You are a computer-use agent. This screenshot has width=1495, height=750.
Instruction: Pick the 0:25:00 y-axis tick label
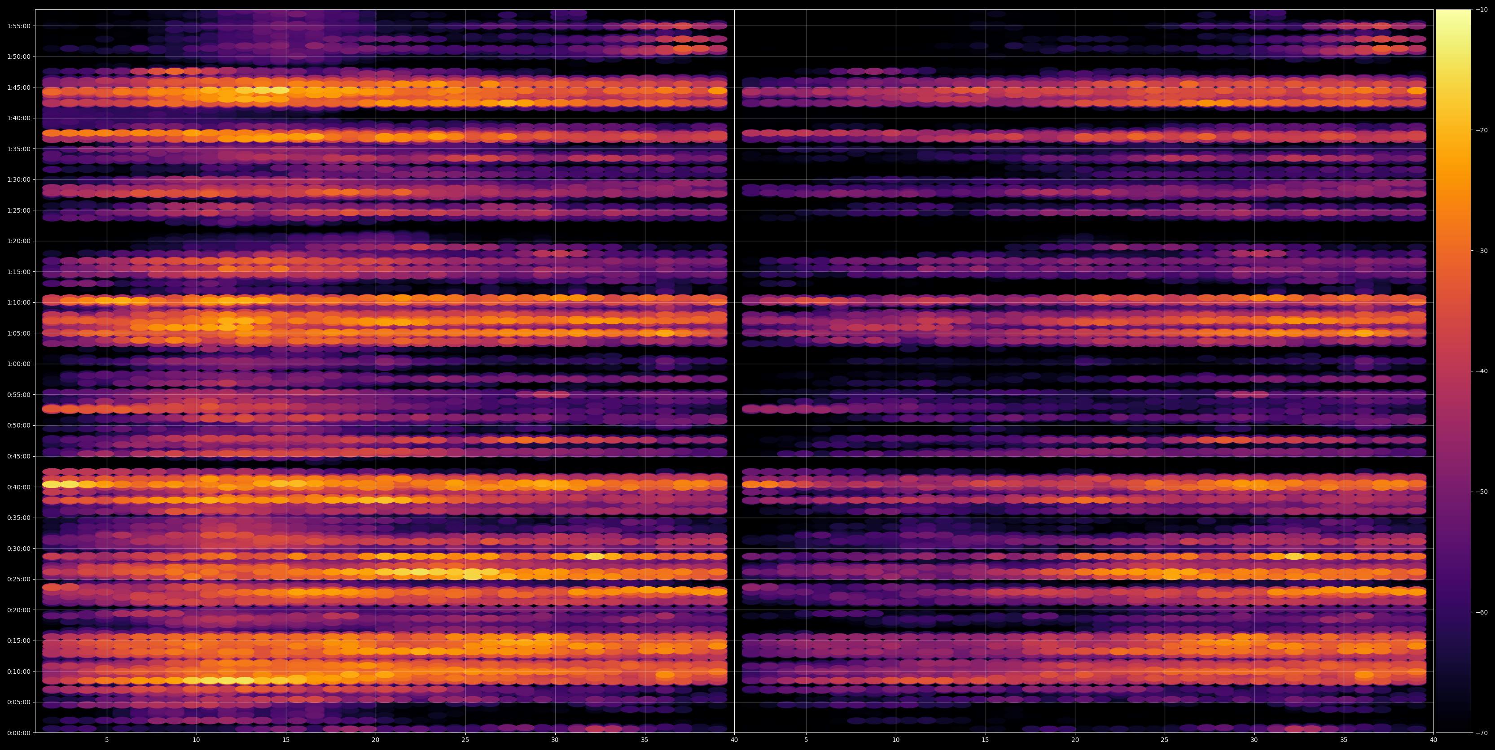18,579
